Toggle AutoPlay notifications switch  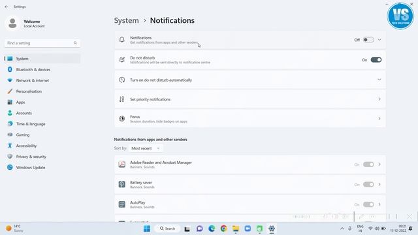(368, 204)
